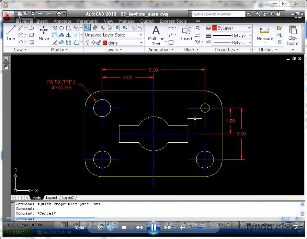The width and height of the screenshot is (307, 239).
Task: Click the red layer color swatch for dims
Action: (105, 43)
